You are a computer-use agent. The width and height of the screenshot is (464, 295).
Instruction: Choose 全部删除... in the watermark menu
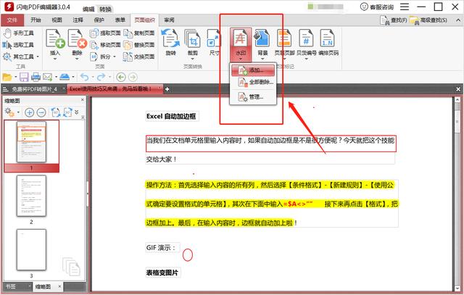[259, 83]
